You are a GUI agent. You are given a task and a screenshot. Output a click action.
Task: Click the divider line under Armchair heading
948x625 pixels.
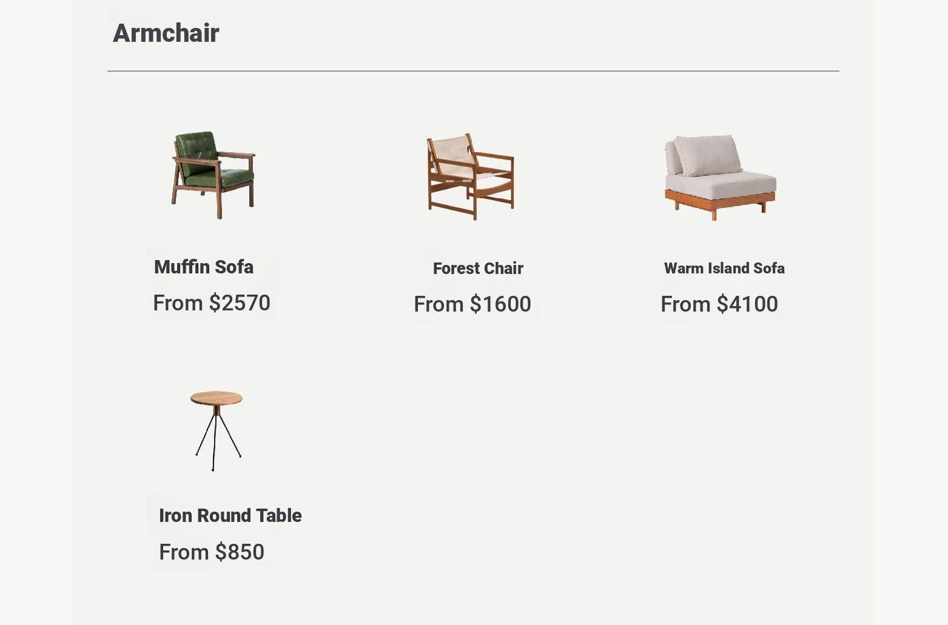click(473, 71)
